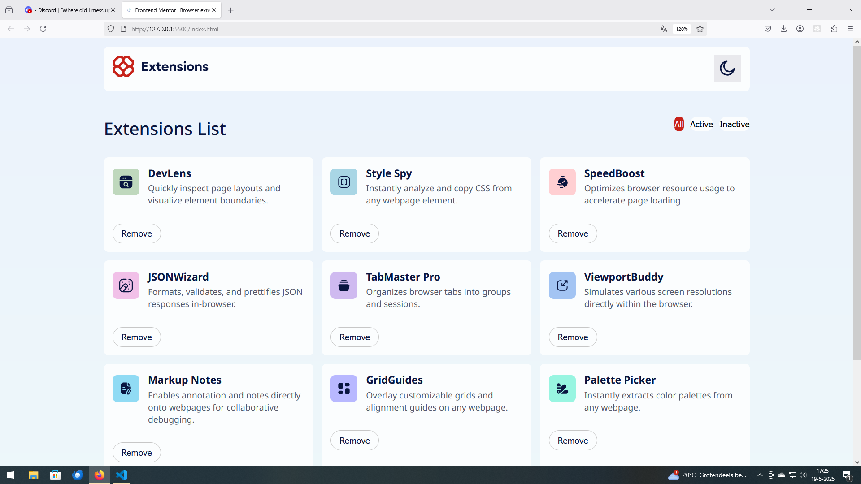Open the Firefox application menu
The width and height of the screenshot is (861, 484).
[x=850, y=29]
